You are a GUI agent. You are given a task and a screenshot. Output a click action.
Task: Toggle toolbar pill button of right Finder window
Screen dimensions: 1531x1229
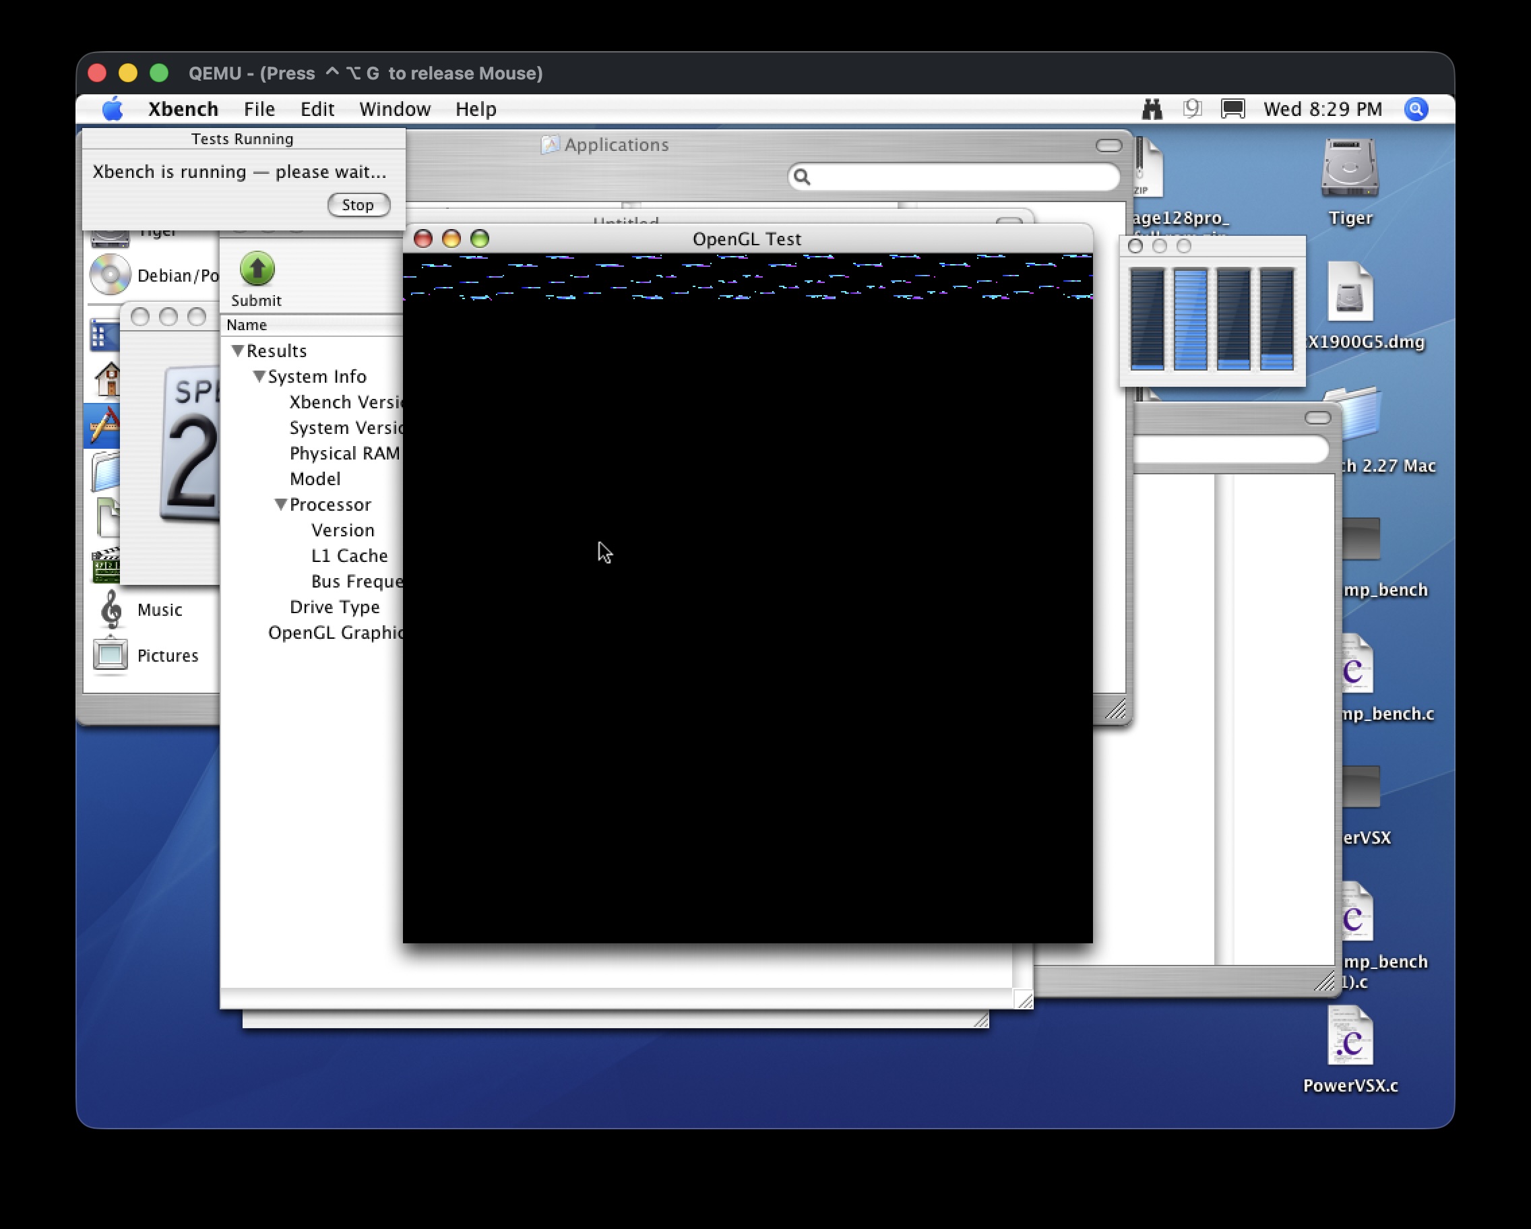coord(1317,418)
